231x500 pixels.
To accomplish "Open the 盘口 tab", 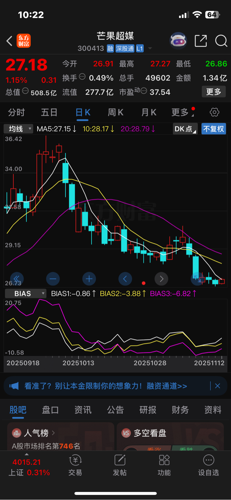I will coord(50,410).
